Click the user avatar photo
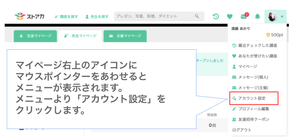 (273, 17)
